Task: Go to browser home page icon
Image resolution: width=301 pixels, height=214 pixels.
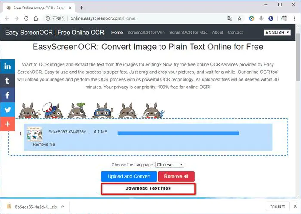Action: (x=36, y=18)
